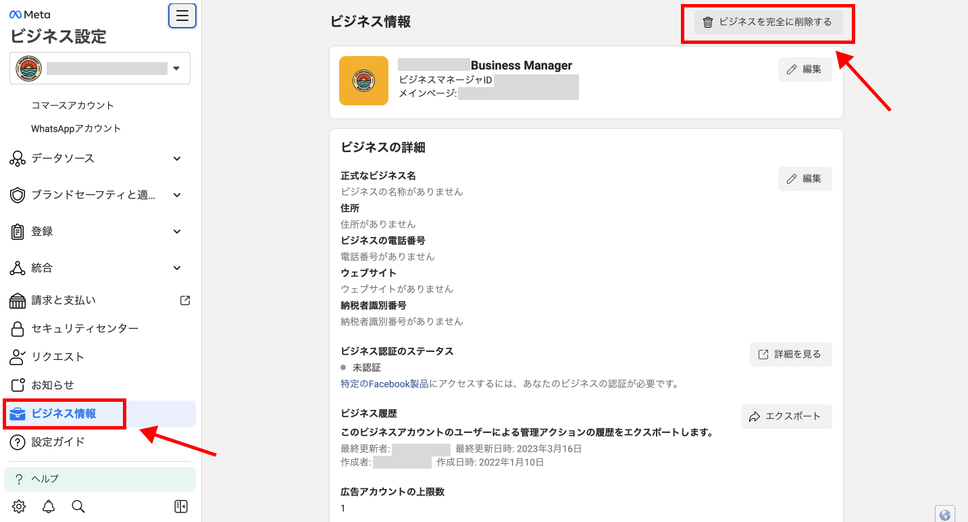Viewport: 968px width, 522px height.
Task: Click ビジネスの名称がありません text
Action: 402,192
